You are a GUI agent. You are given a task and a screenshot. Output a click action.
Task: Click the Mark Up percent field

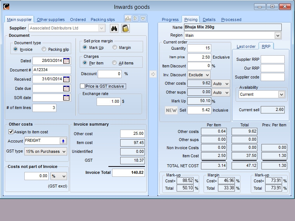point(199,101)
